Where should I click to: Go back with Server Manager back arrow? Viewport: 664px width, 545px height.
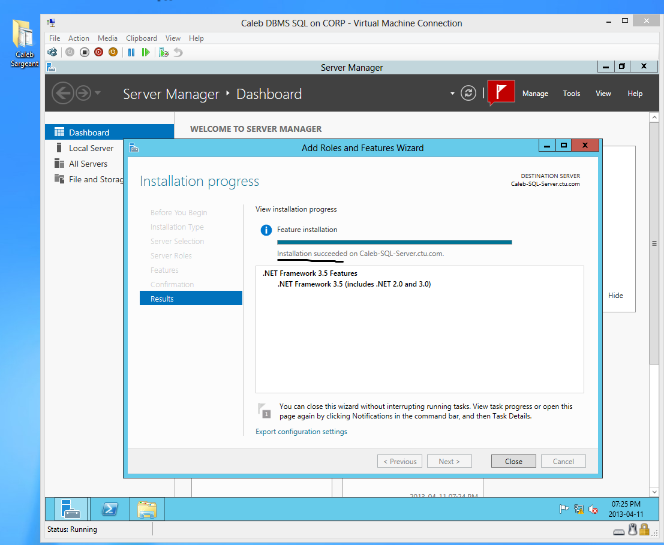[62, 93]
